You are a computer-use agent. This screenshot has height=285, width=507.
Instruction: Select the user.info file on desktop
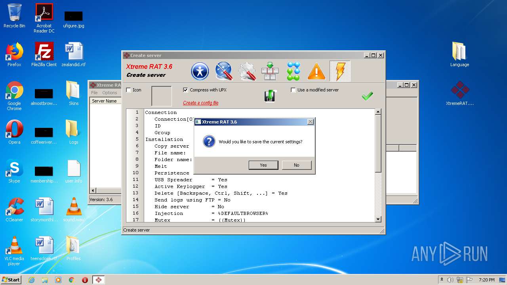74,171
